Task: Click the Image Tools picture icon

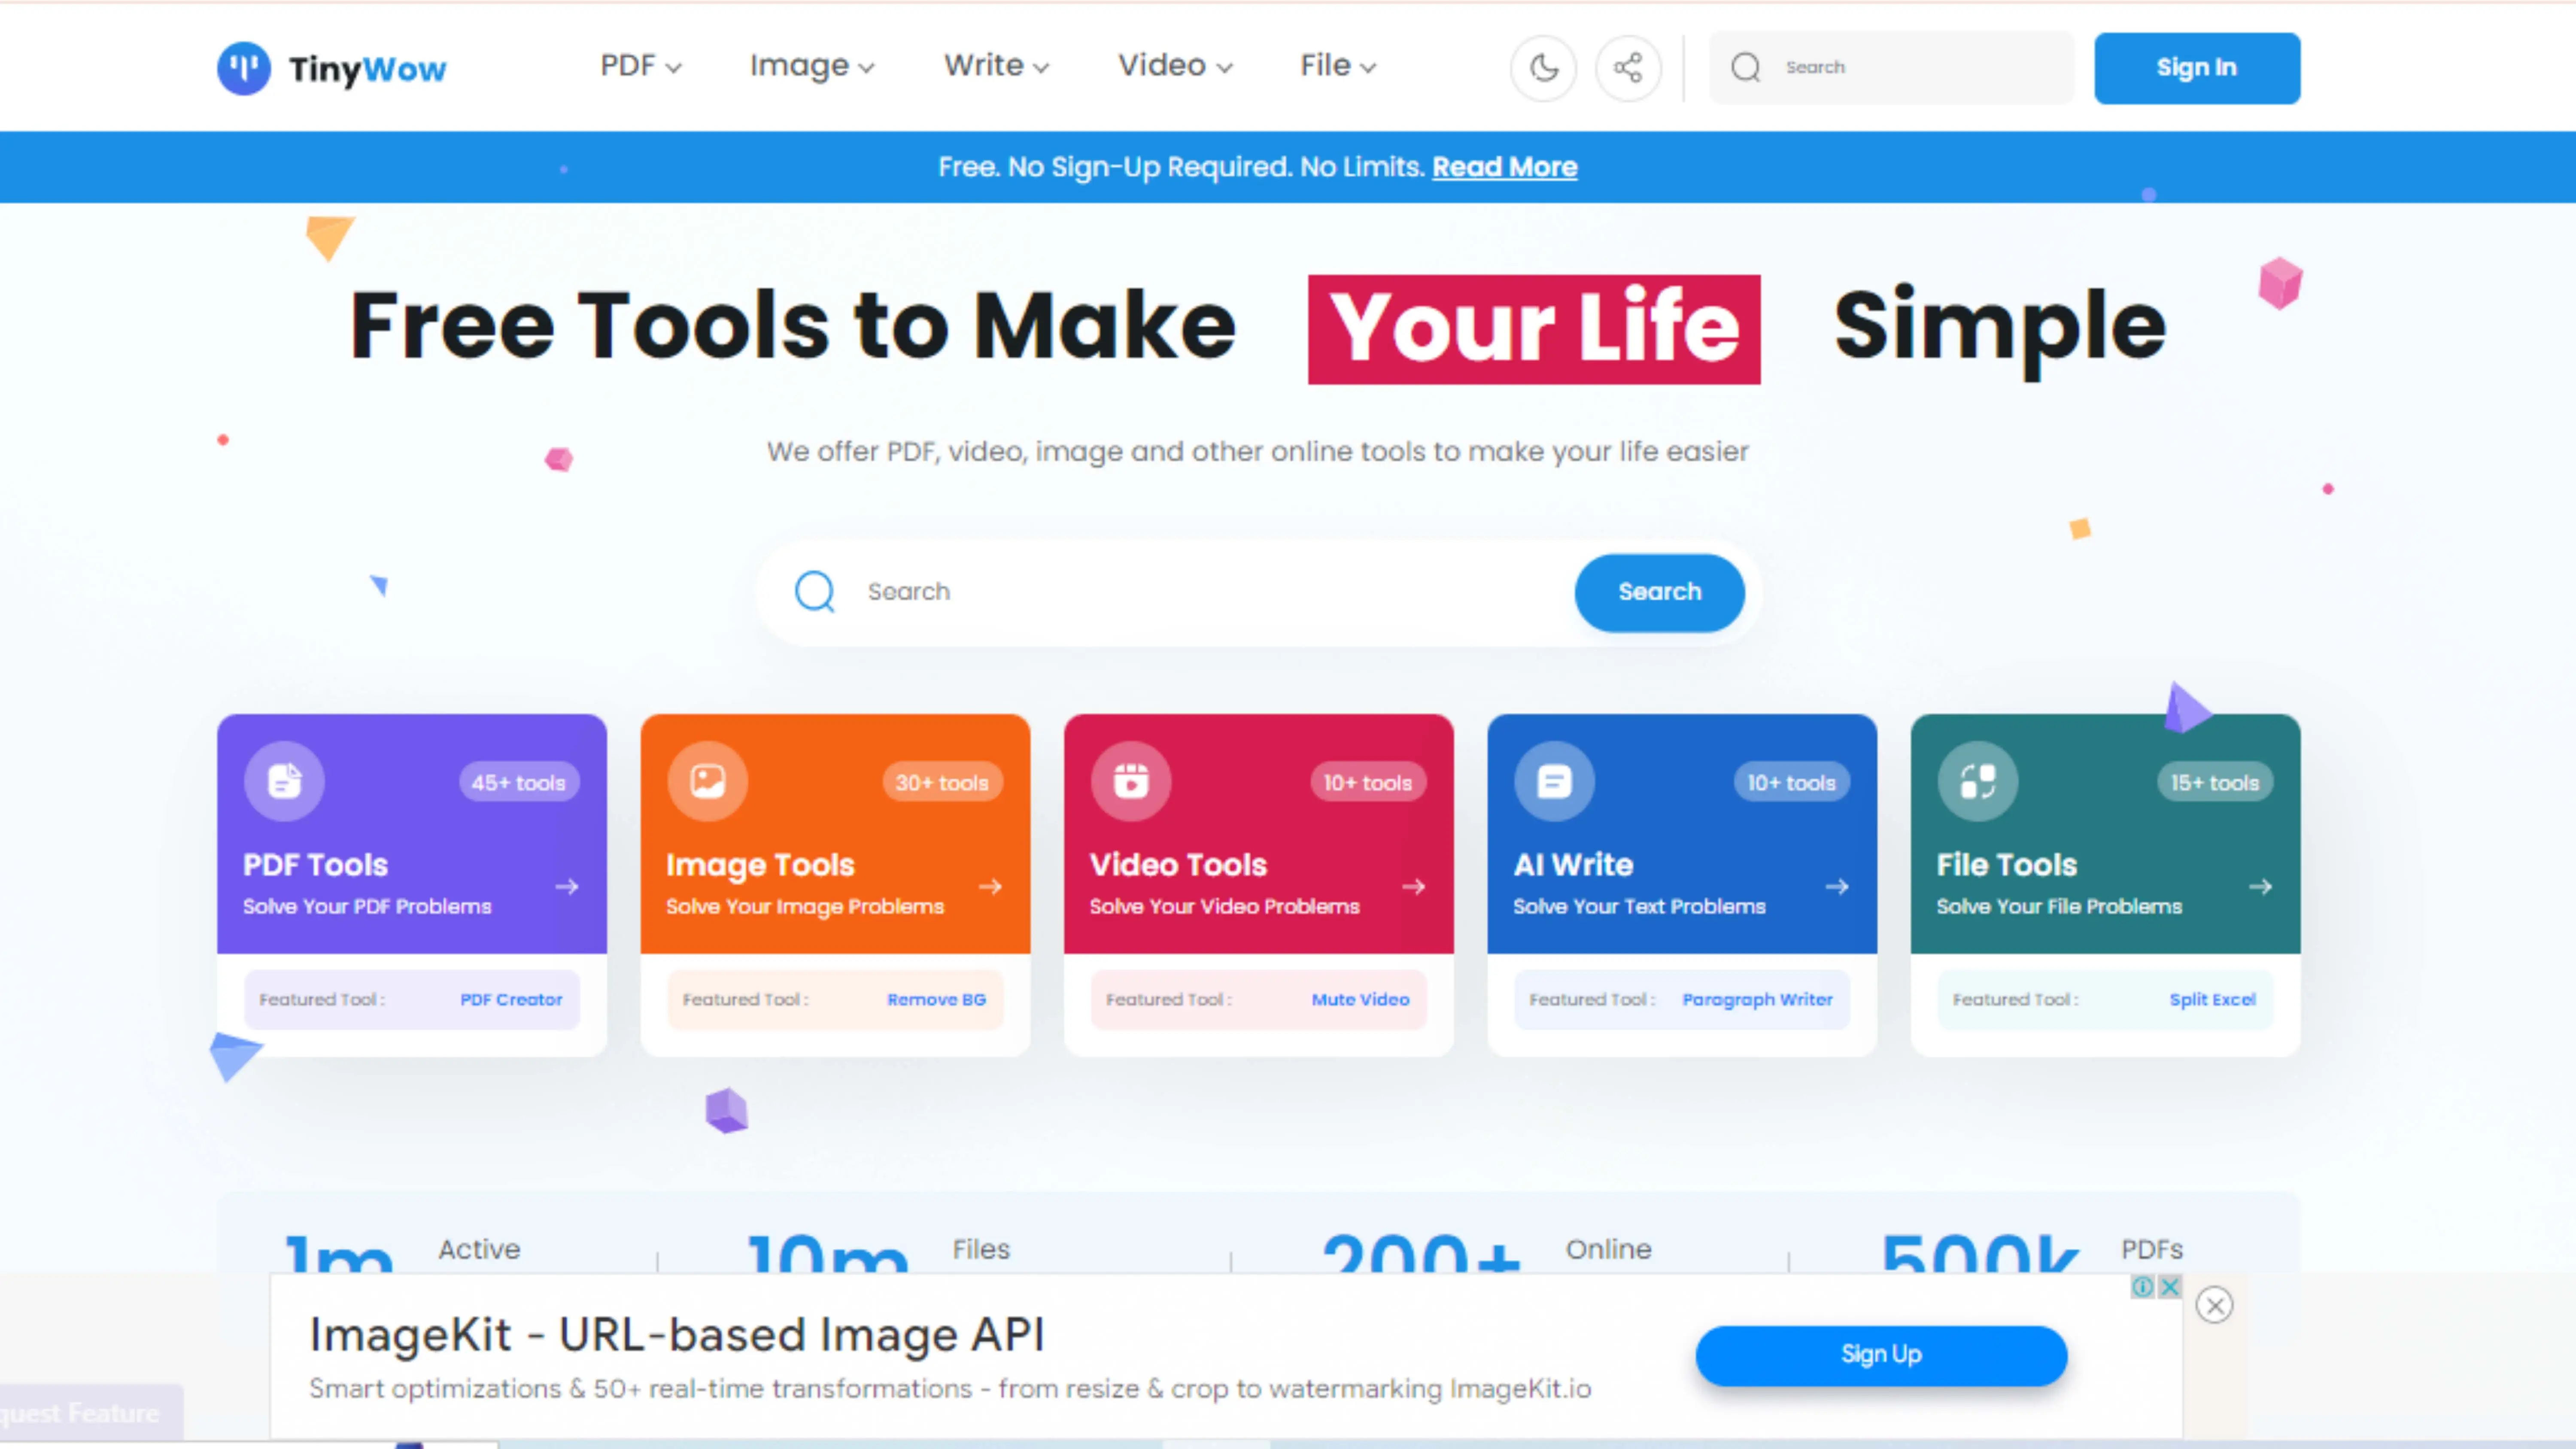Action: [x=707, y=781]
